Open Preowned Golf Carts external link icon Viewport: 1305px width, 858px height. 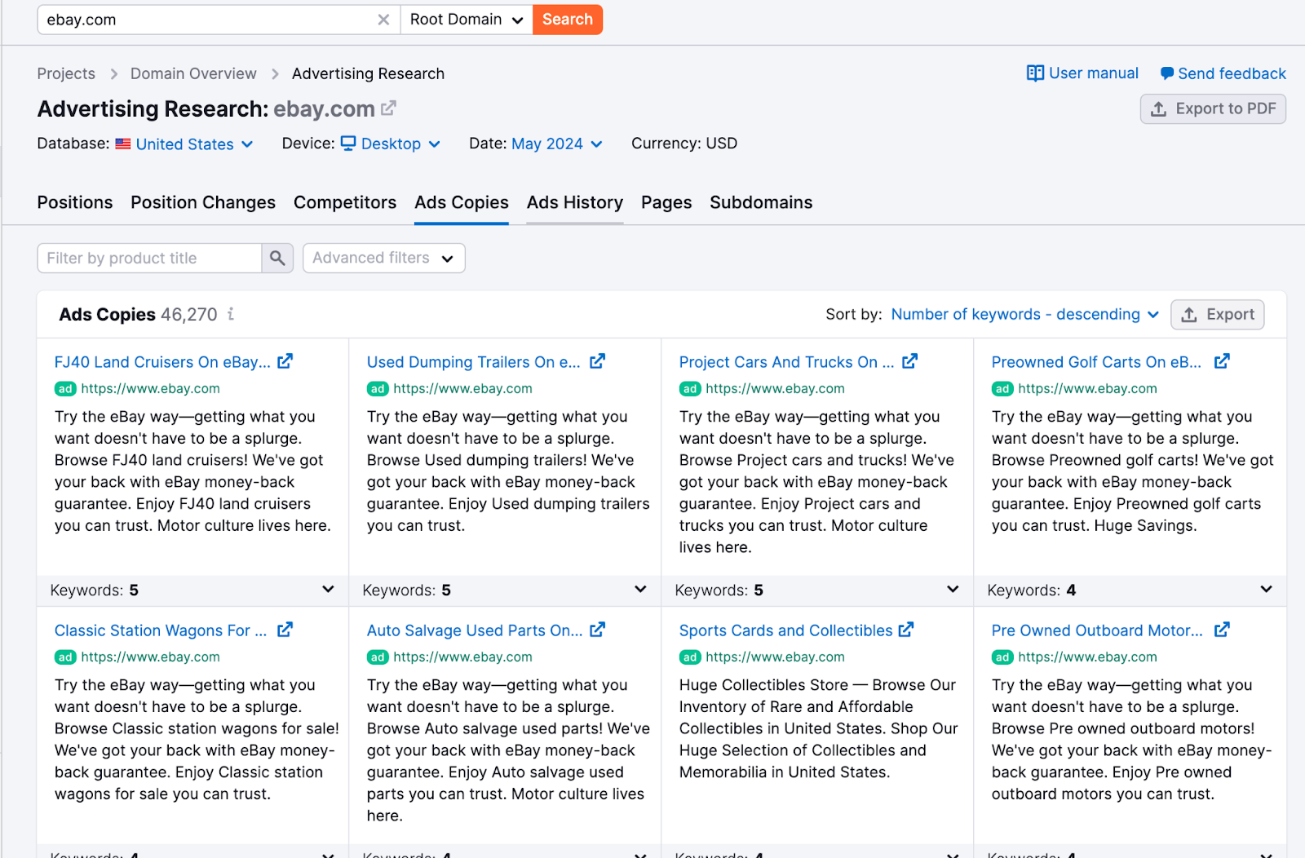(1222, 361)
